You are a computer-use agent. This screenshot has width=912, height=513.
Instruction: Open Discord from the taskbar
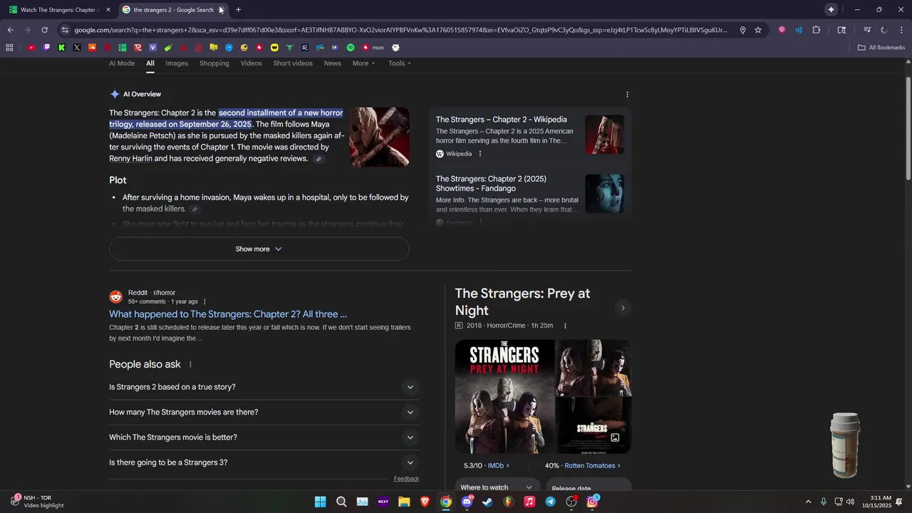467,502
